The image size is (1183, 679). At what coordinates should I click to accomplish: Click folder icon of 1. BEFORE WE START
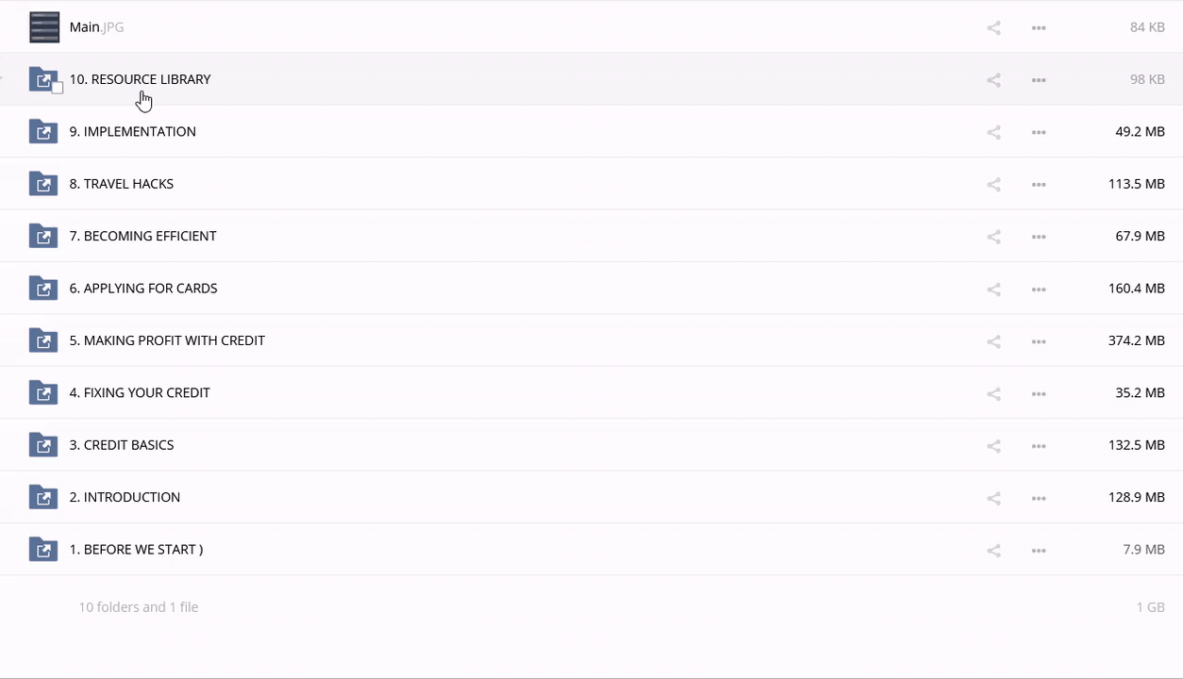click(43, 550)
